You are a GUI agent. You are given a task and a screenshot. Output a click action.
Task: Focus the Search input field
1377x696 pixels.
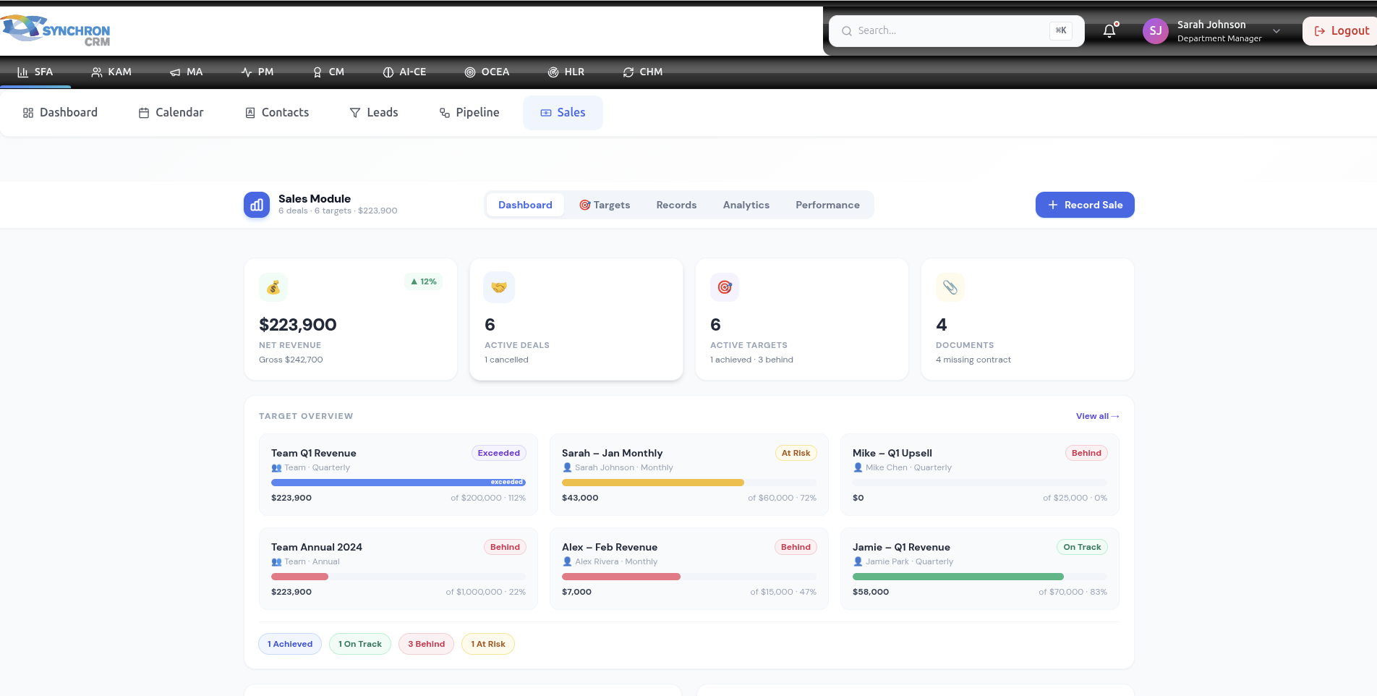coord(949,30)
